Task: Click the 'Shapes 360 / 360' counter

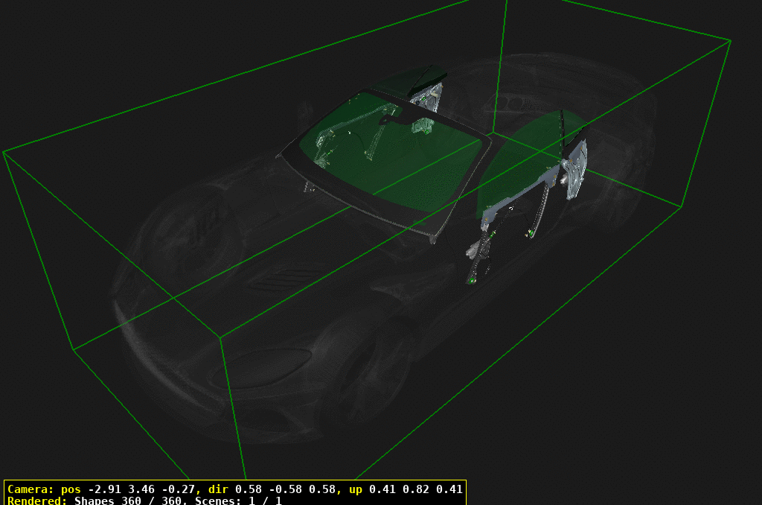Action: tap(131, 501)
